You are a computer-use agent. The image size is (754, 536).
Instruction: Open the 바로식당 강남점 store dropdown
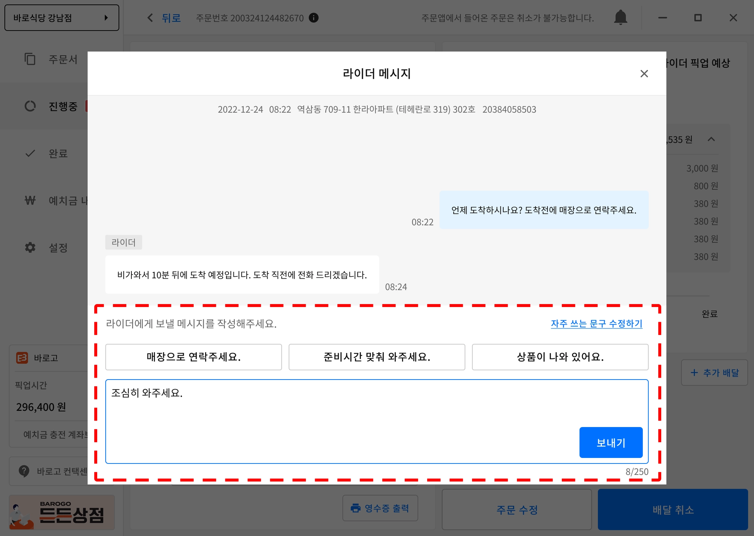pyautogui.click(x=62, y=18)
